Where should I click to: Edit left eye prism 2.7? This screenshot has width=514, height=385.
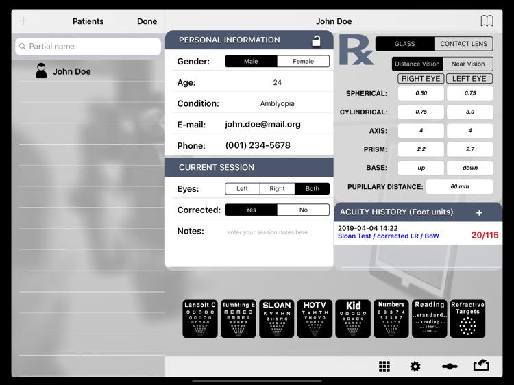point(469,149)
